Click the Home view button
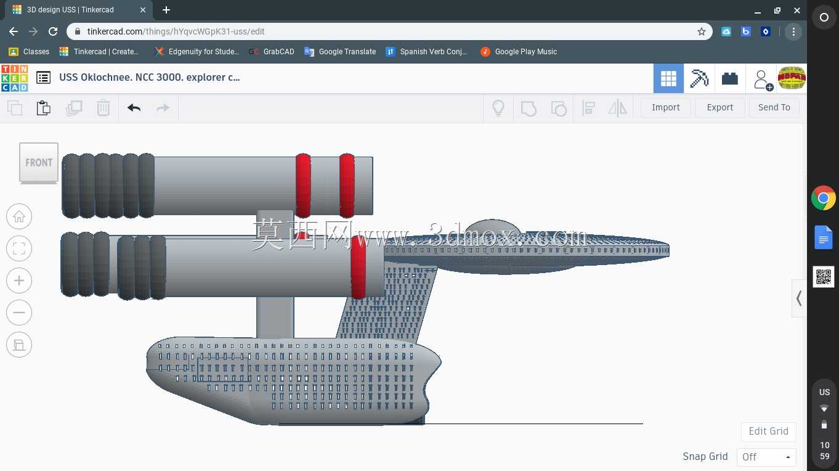 [x=19, y=216]
